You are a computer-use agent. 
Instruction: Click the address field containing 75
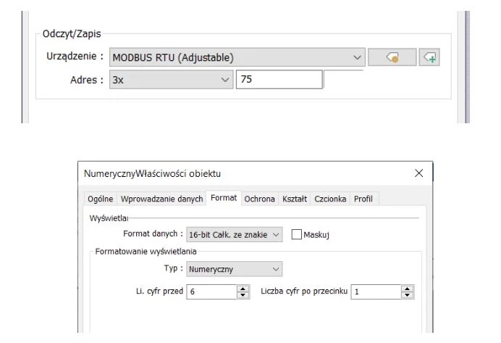coord(279,80)
